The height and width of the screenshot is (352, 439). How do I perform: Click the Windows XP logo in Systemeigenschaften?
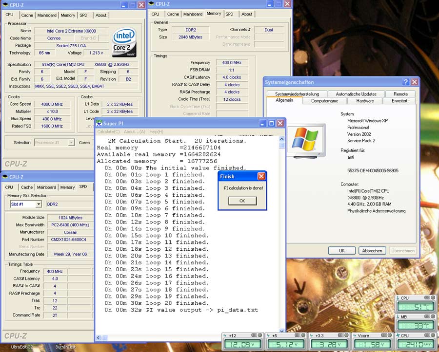tap(306, 141)
